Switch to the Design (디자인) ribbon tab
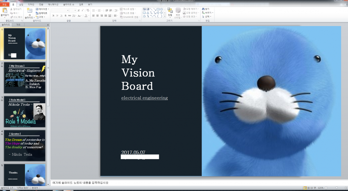The width and height of the screenshot is (348, 191). [x=31, y=4]
